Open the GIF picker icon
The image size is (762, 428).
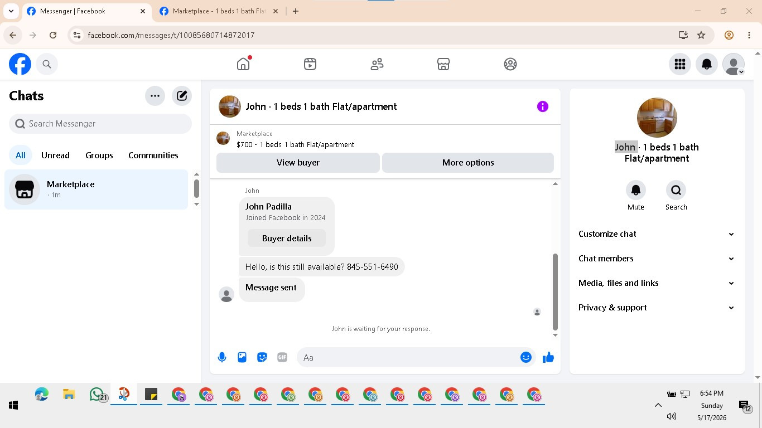coord(282,357)
